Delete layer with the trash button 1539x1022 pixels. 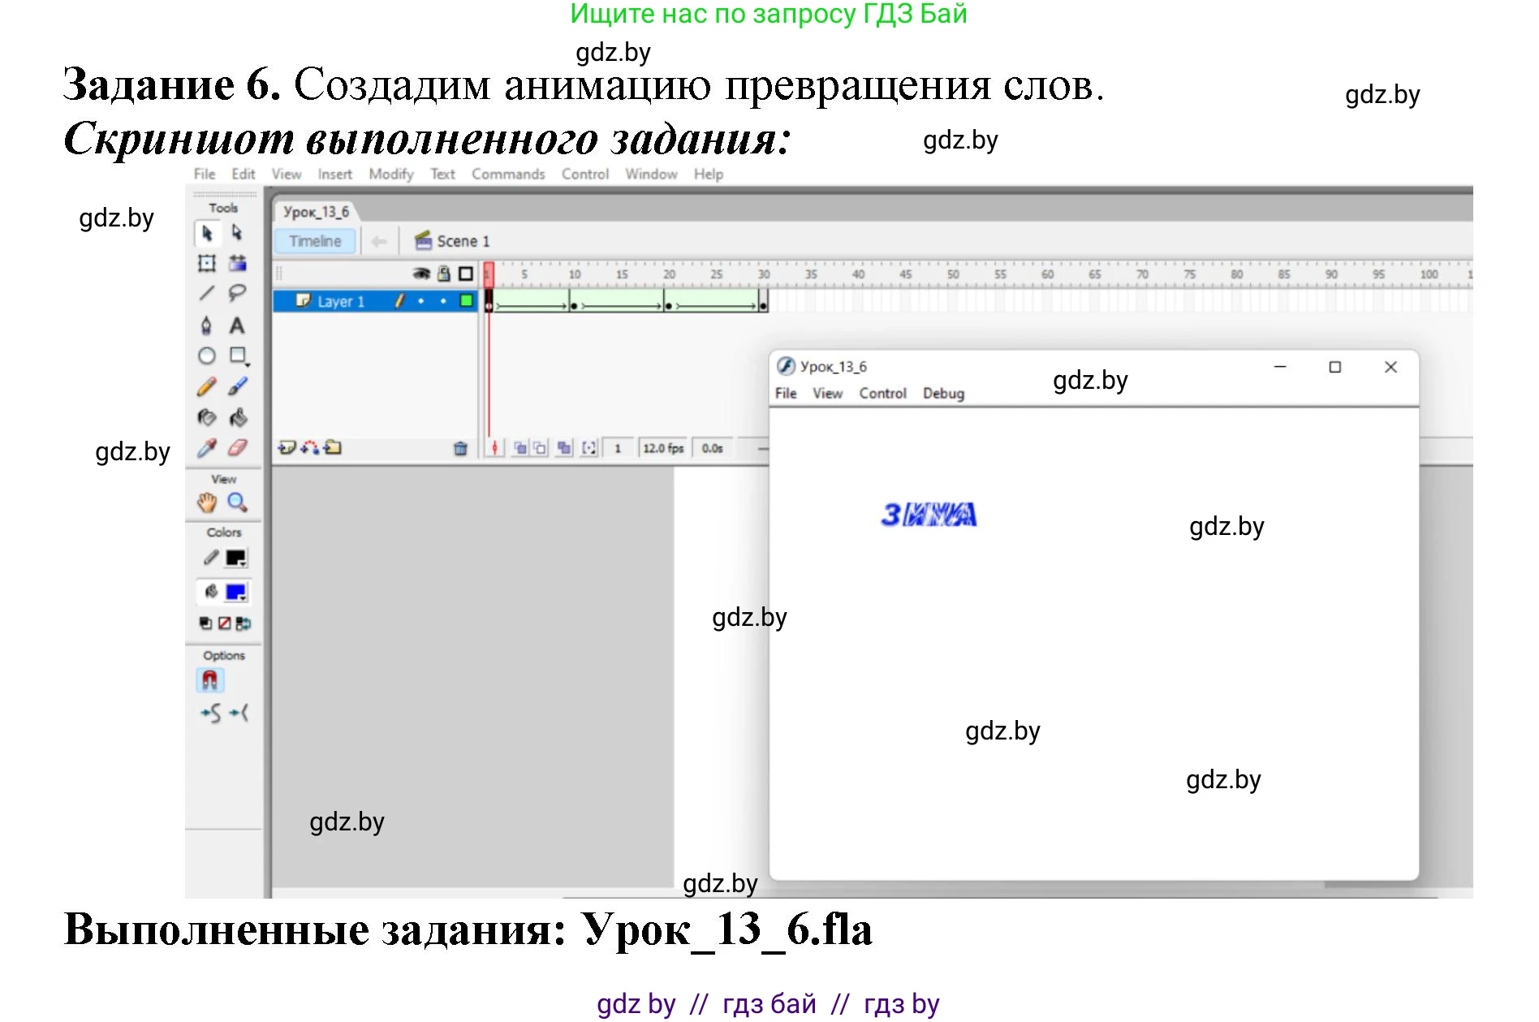coord(461,448)
